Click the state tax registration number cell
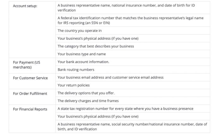The image size is (216, 135). pyautogui.click(x=125, y=108)
